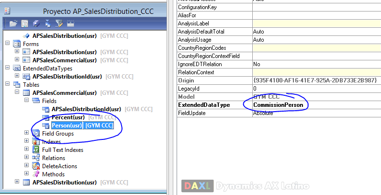Click the AnalysisLabel value field
Screen dimensions: 381x195
click(316, 23)
